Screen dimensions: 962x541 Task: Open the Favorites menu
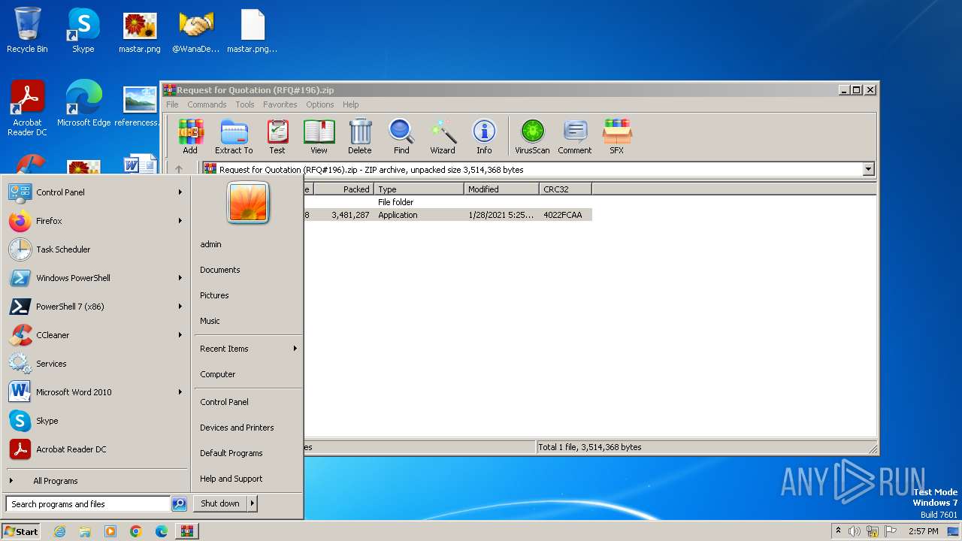[280, 104]
